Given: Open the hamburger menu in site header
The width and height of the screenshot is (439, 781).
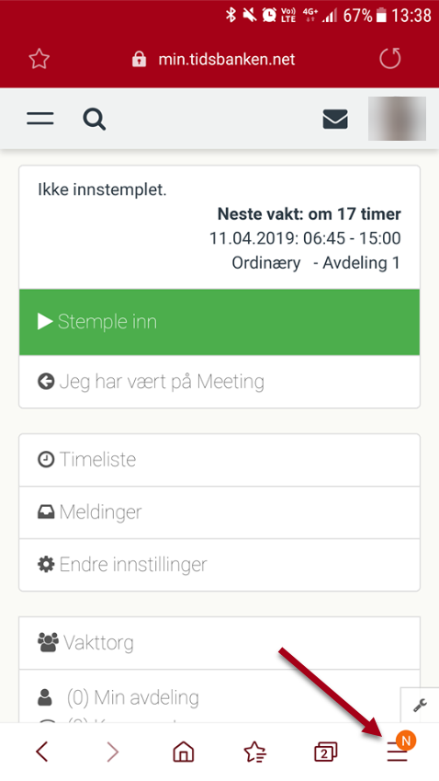Looking at the screenshot, I should tap(40, 119).
